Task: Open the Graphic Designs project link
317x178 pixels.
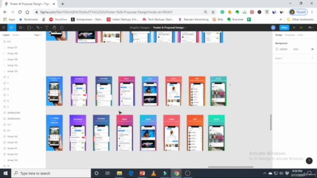Action: coord(140,28)
